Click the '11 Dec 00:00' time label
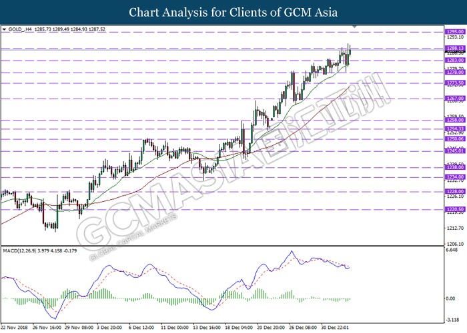This screenshot has width=467, height=333. [x=175, y=328]
